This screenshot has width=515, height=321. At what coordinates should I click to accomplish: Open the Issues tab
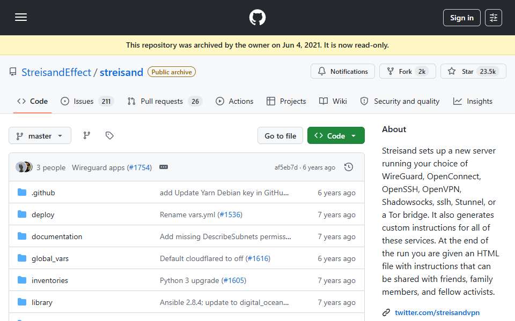pyautogui.click(x=87, y=101)
